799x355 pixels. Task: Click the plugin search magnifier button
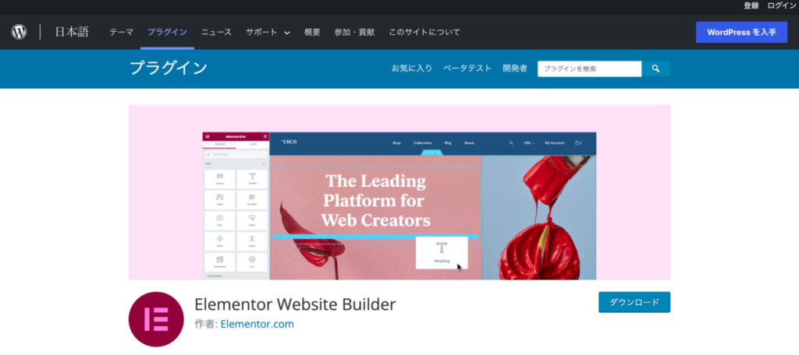[655, 69]
